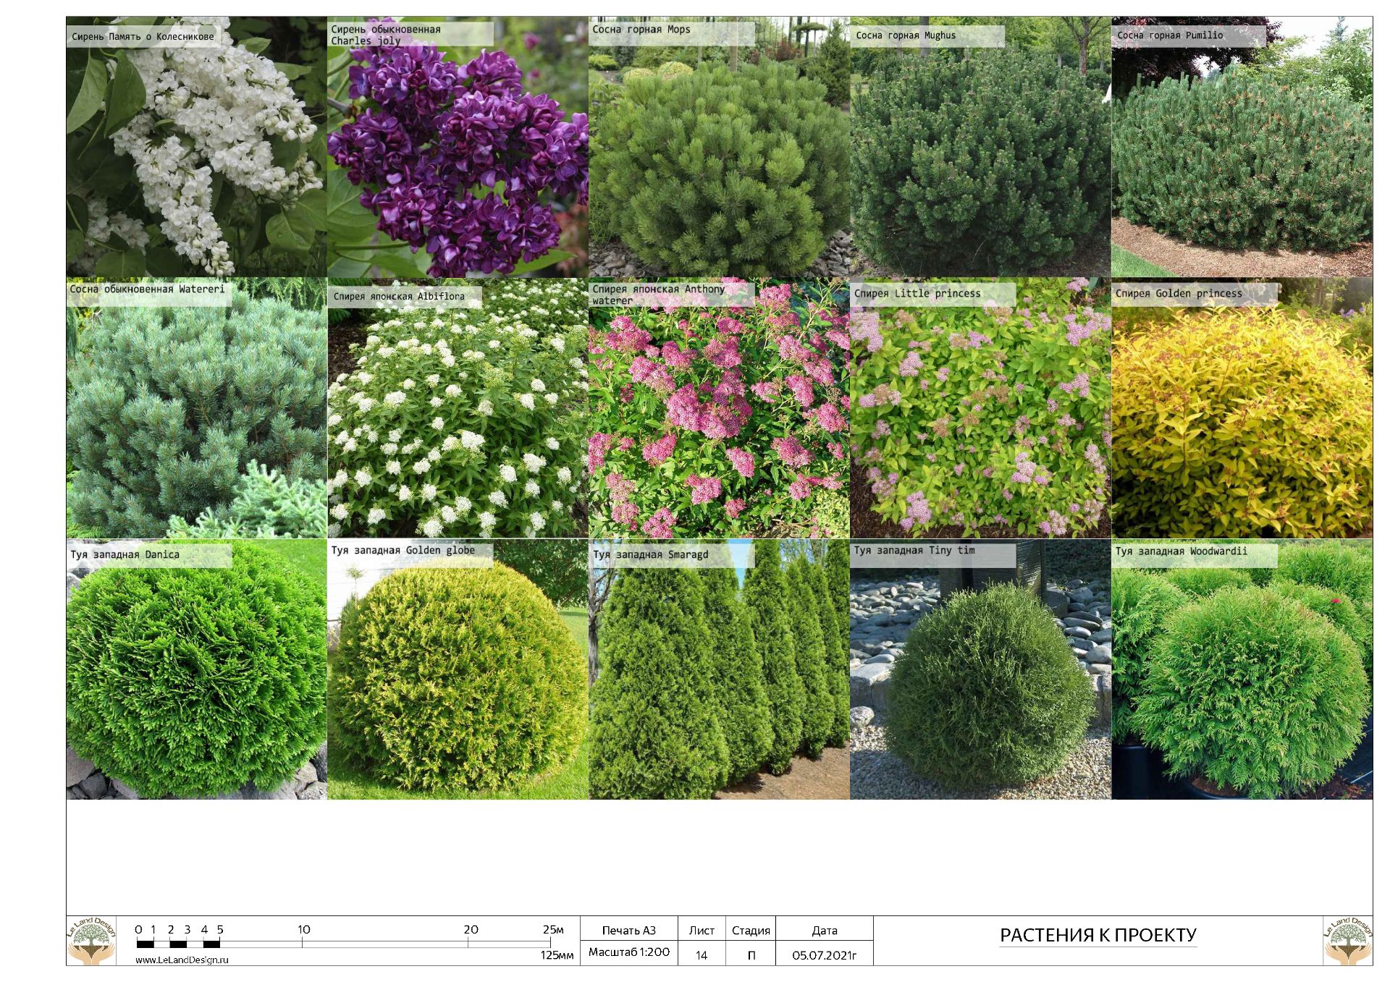This screenshot has height=982, width=1390.
Task: Open the www.LeLandDesign.ru website link
Action: pos(182,960)
